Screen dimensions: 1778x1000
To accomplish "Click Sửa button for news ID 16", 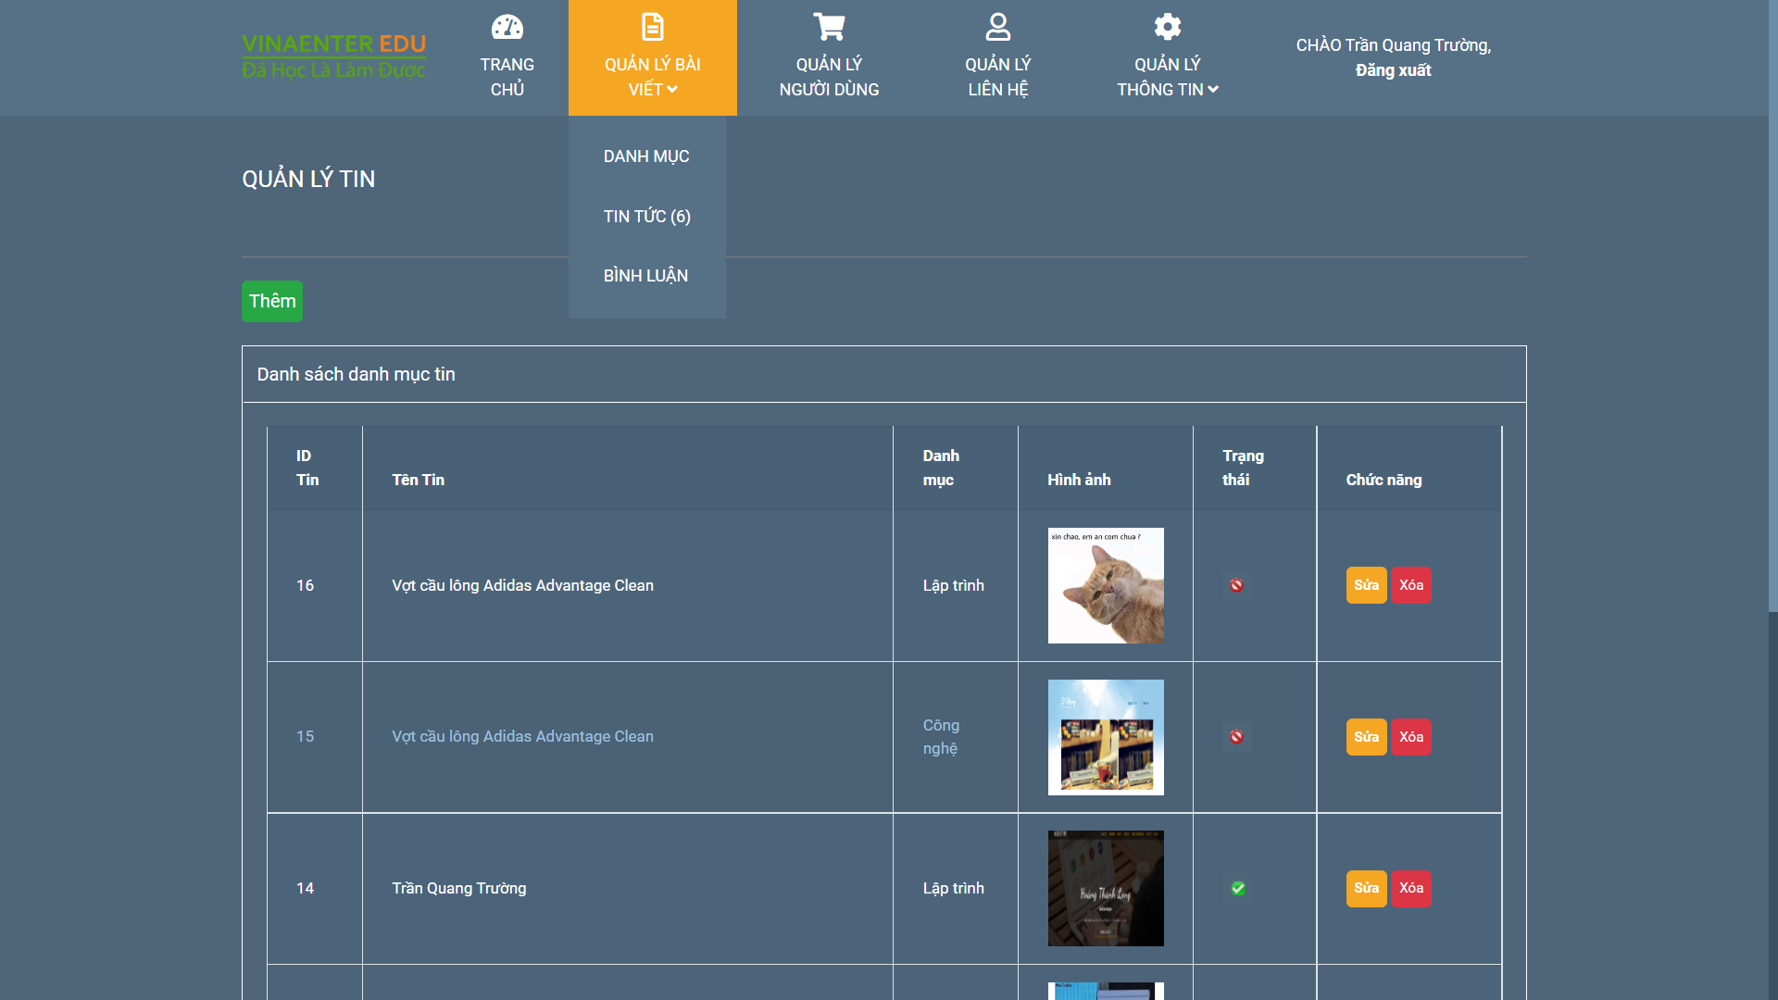I will (1366, 585).
